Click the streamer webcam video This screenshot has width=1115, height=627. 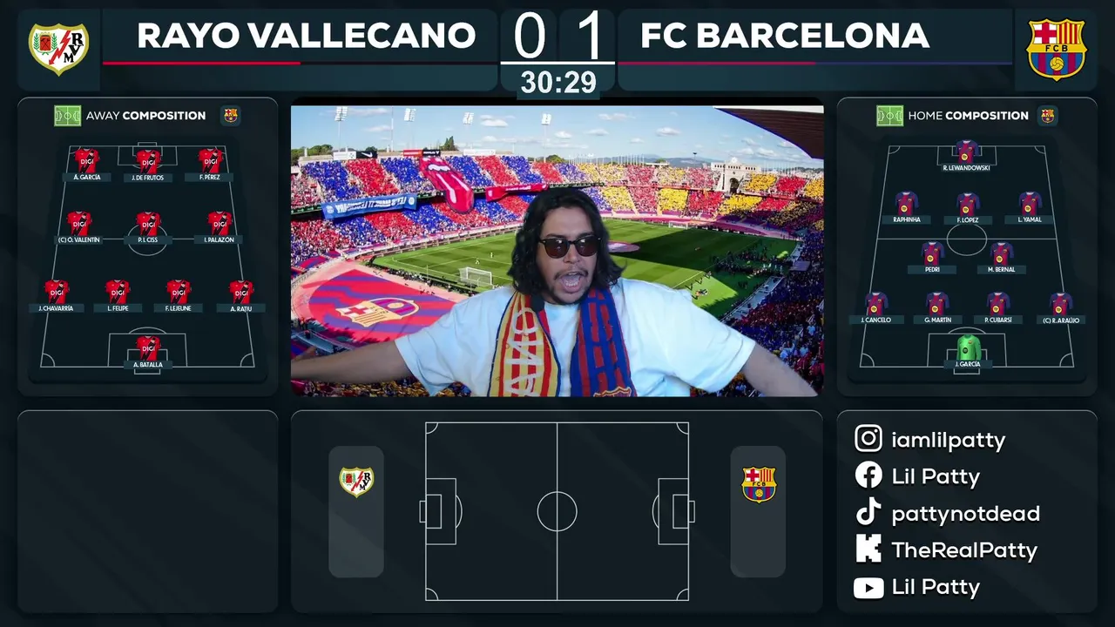point(557,251)
